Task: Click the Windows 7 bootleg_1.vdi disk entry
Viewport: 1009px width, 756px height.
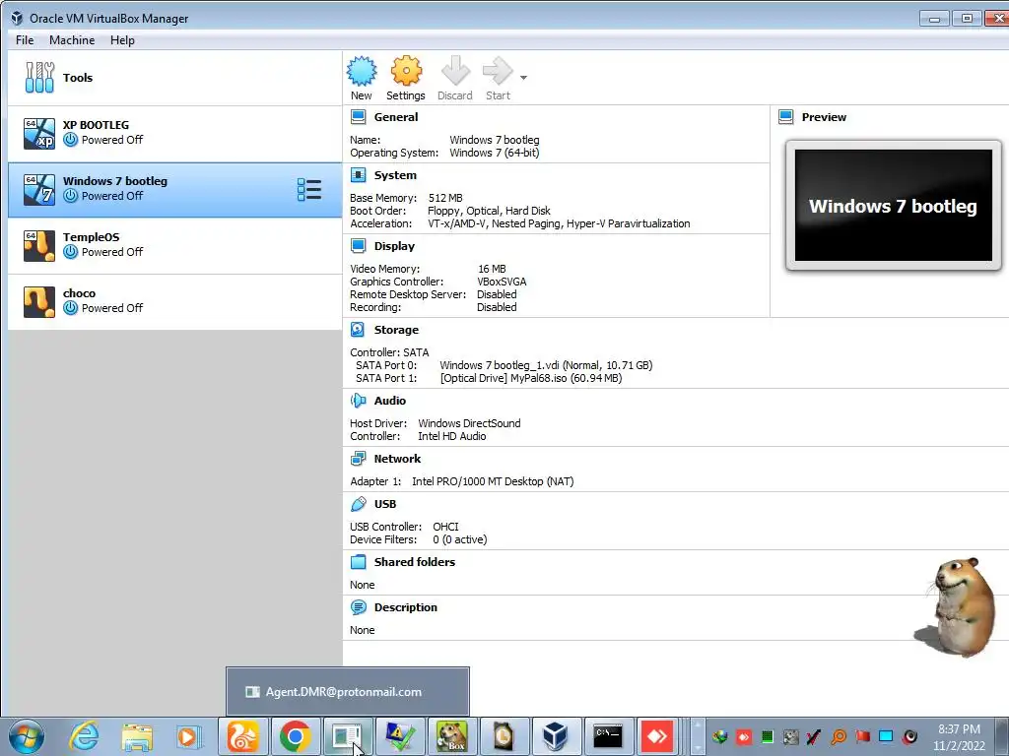Action: coord(546,365)
